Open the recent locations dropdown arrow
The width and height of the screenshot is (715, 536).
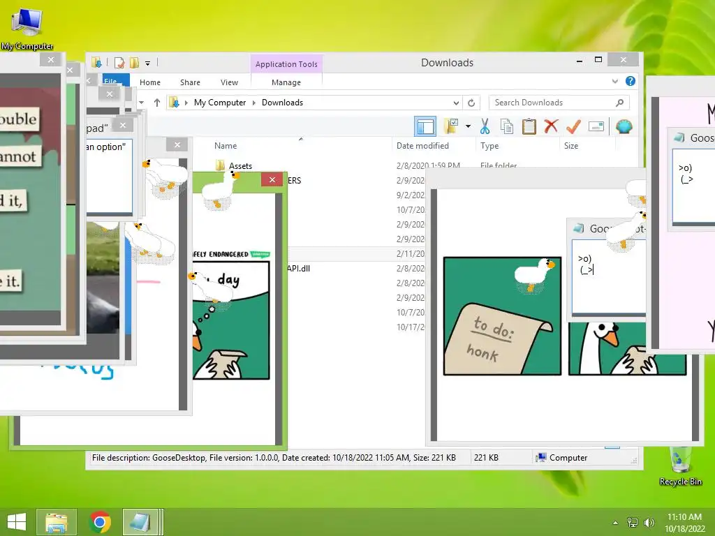point(141,103)
